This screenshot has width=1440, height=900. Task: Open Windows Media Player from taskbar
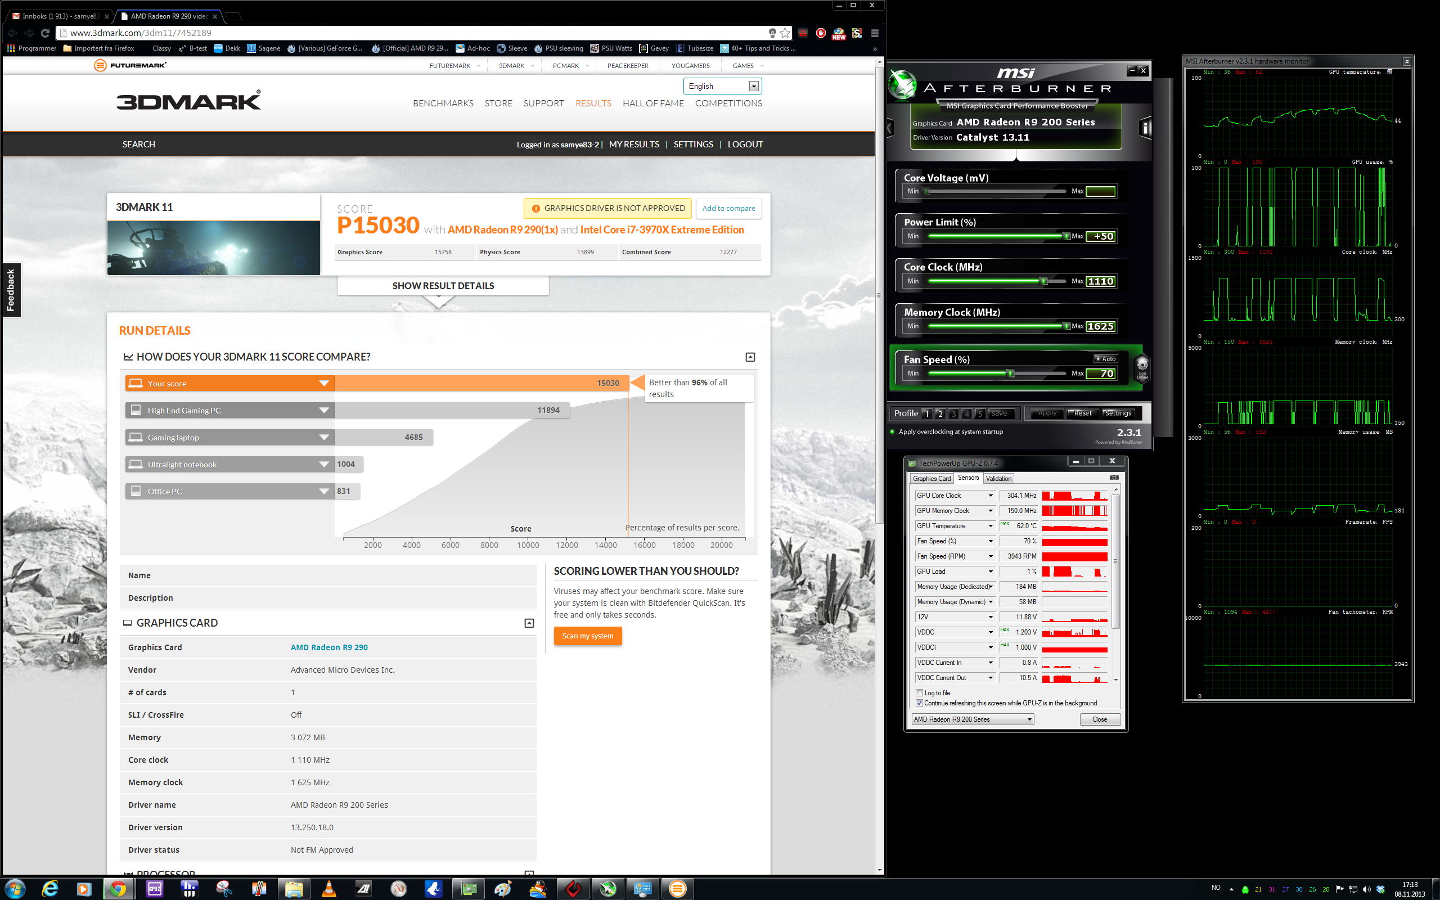coord(84,889)
